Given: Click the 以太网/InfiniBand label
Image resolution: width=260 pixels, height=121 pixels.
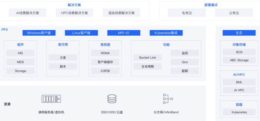Looking at the screenshot, I should (166, 112).
